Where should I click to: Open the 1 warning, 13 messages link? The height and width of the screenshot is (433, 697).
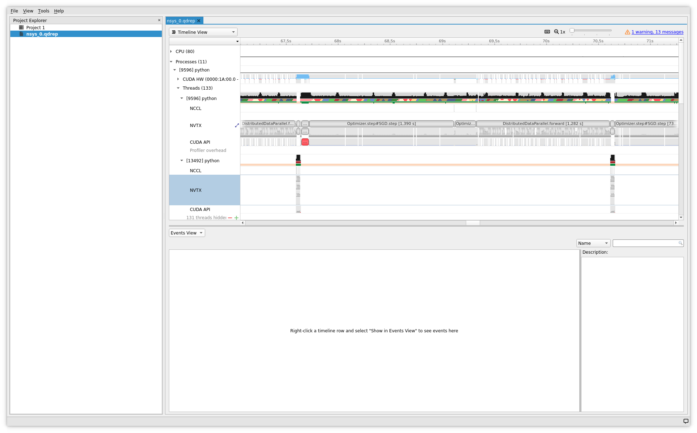tap(657, 32)
